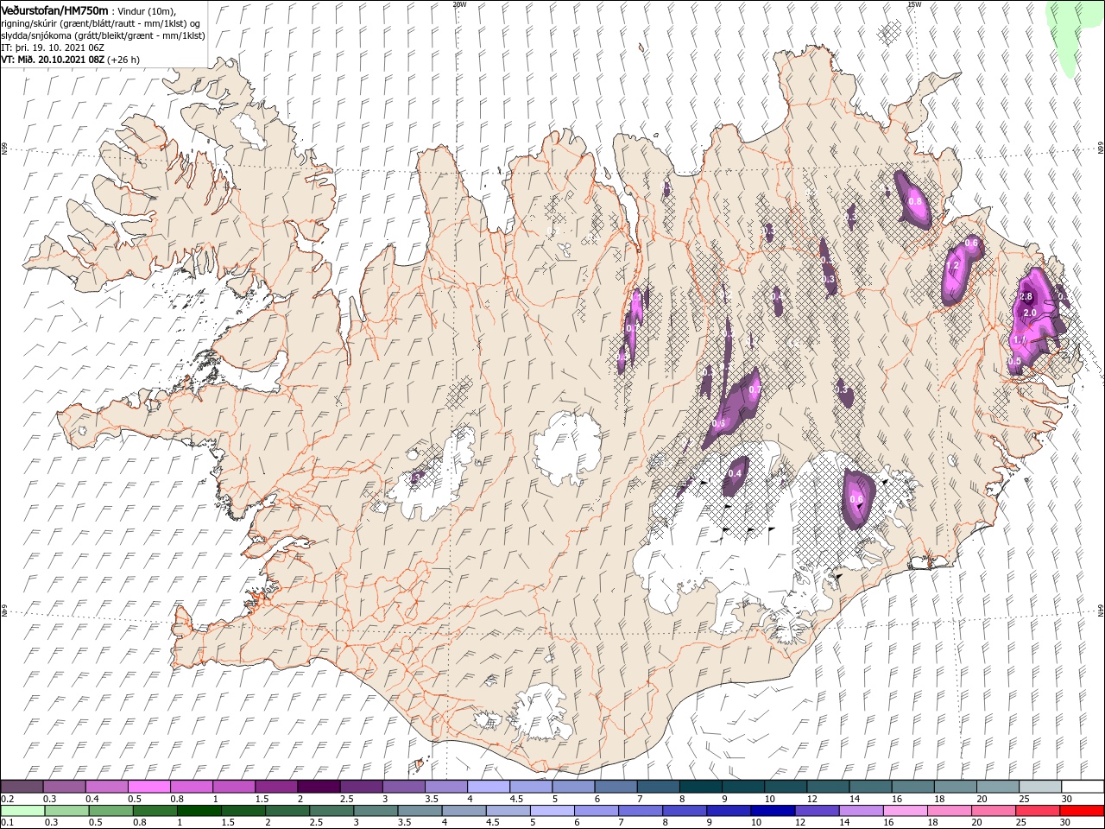Viewport: 1105px width, 829px height.
Task: Select the dark teal 8–9 swatch in the upper legend row
Action: pyautogui.click(x=701, y=787)
